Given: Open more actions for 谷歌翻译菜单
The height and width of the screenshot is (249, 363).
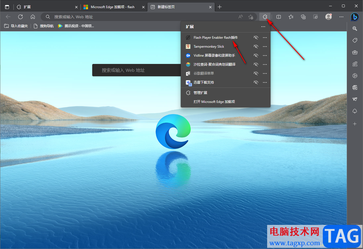Looking at the screenshot, I should pos(265,73).
